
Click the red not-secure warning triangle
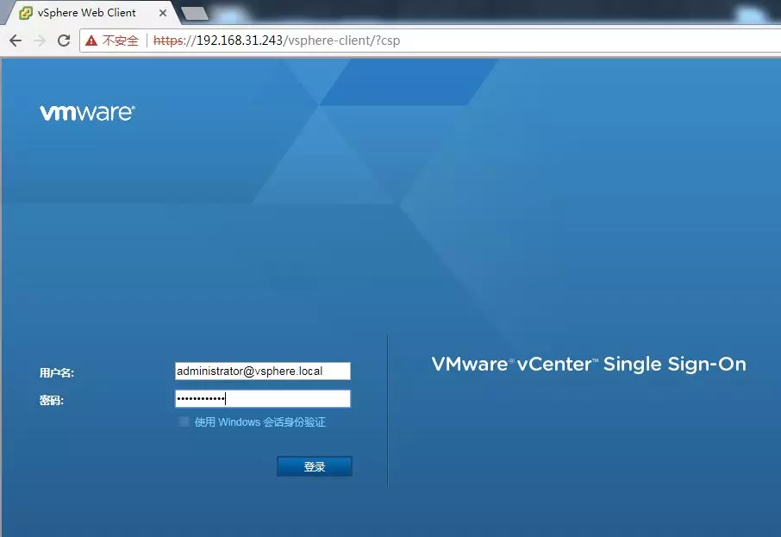coord(91,41)
